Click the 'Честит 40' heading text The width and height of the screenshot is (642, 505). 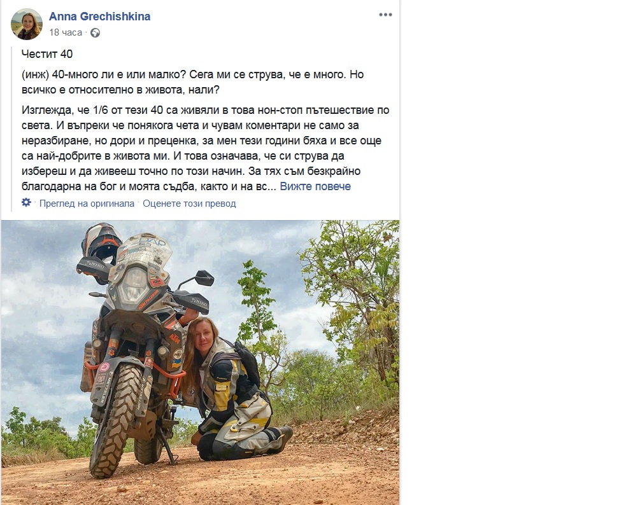pyautogui.click(x=47, y=54)
